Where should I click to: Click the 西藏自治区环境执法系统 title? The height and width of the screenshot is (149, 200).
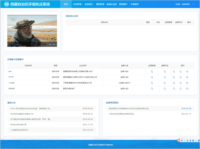coord(30,4)
